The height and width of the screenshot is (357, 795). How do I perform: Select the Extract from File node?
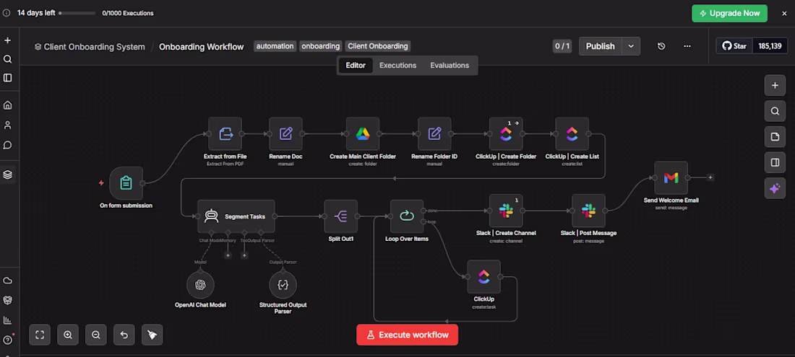pyautogui.click(x=225, y=134)
